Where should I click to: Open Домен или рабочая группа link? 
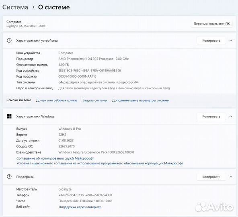tap(57, 100)
